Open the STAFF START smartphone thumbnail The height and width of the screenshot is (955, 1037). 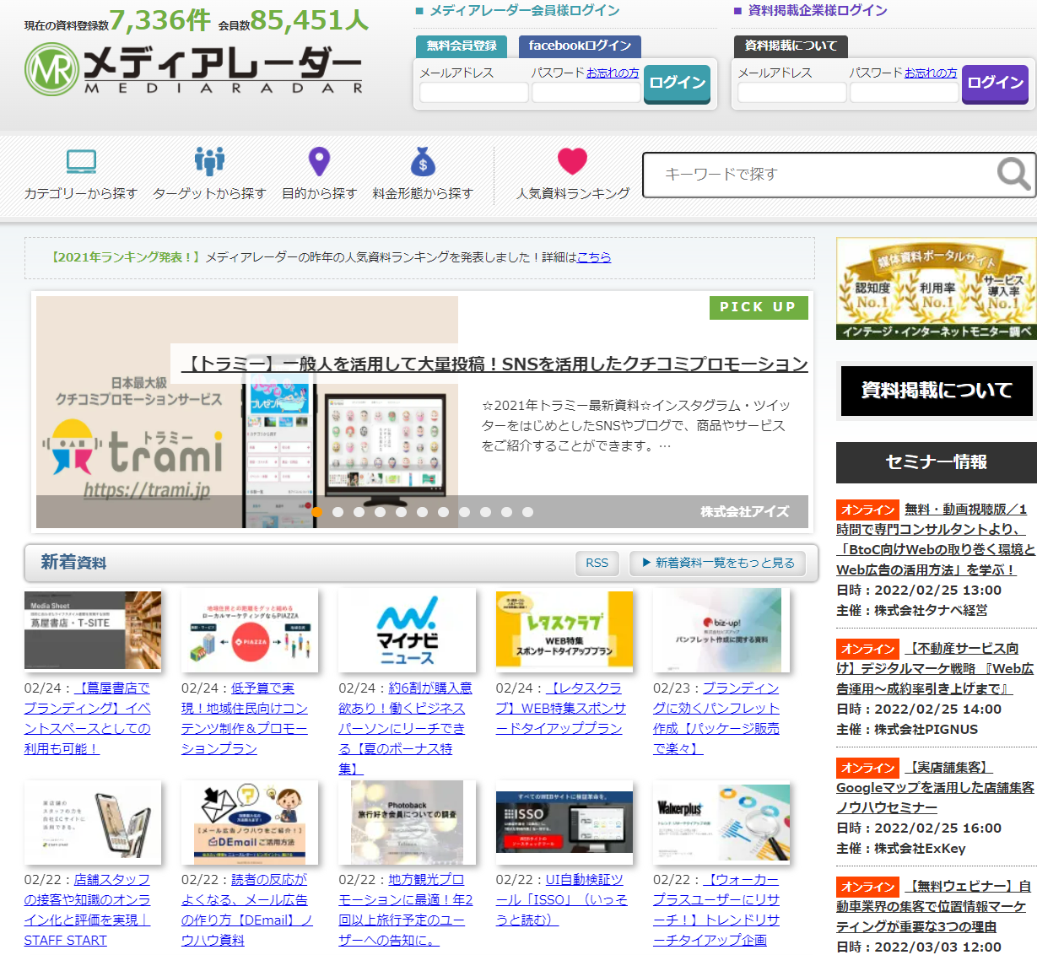click(x=93, y=823)
